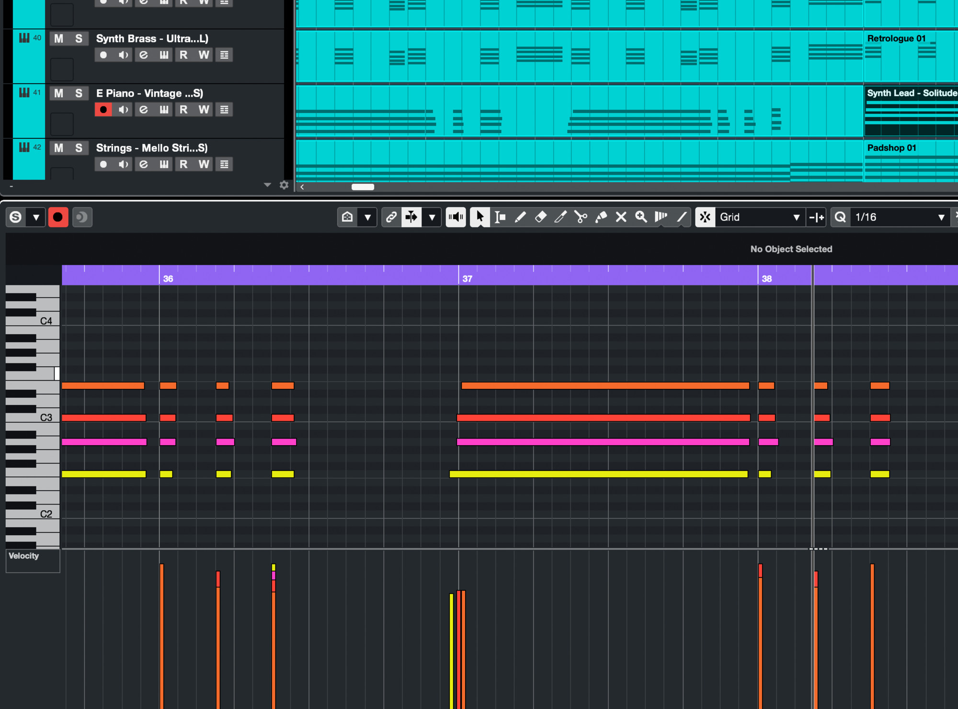Toggle Monitor on E Piano track
This screenshot has height=709, width=958.
[123, 110]
